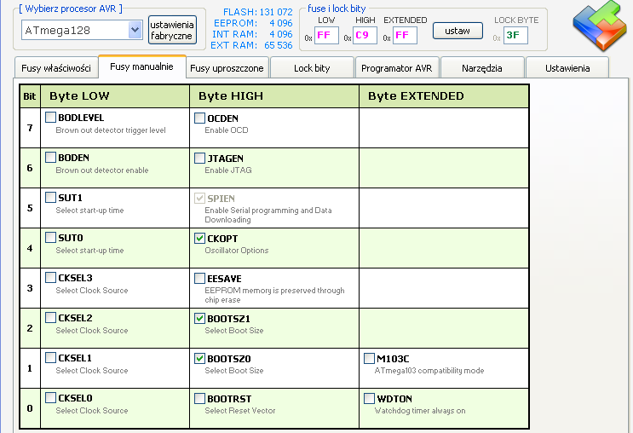Viewport: 633px width, 433px height.
Task: Enable the EESAVE checkbox
Action: coord(200,278)
